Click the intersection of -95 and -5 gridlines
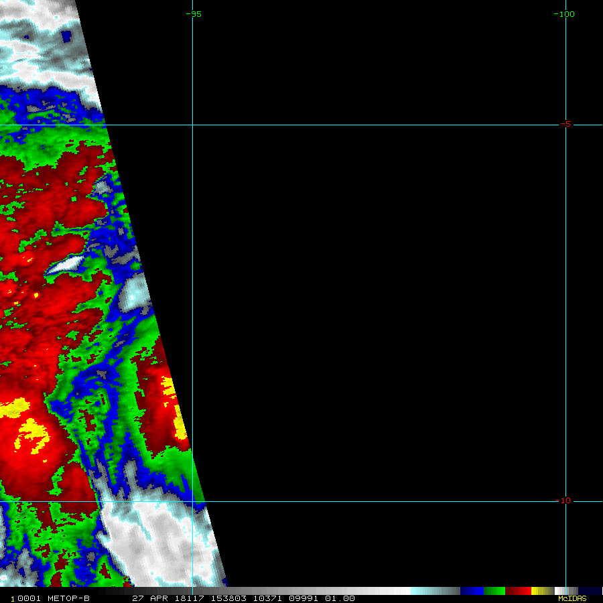This screenshot has width=603, height=603. click(x=193, y=125)
